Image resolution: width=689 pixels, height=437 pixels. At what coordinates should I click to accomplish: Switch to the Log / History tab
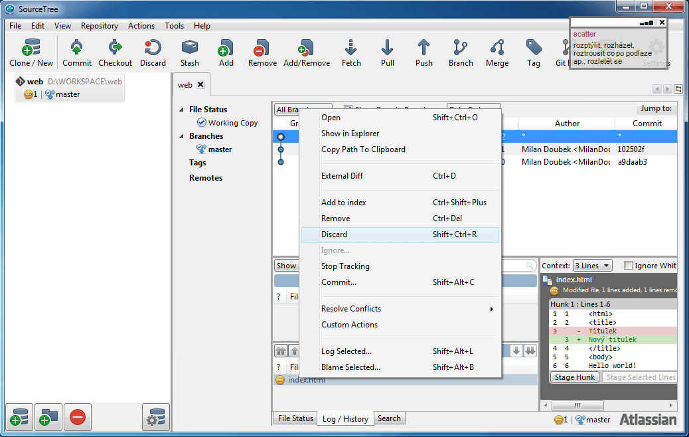click(x=345, y=419)
